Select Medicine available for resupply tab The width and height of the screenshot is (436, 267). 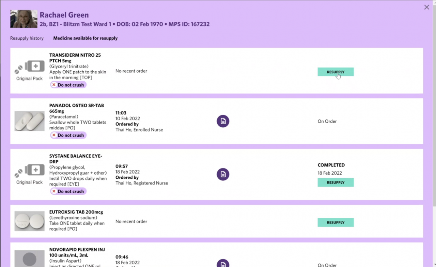pos(85,38)
